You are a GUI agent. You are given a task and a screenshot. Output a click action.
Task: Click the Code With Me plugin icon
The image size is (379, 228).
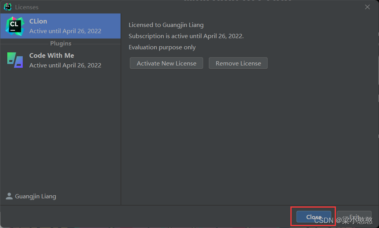click(x=15, y=60)
